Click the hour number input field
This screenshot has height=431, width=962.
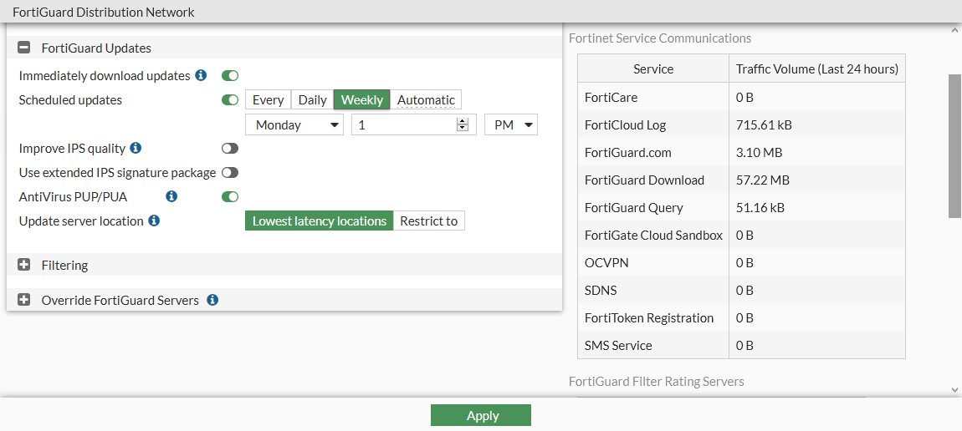[403, 125]
